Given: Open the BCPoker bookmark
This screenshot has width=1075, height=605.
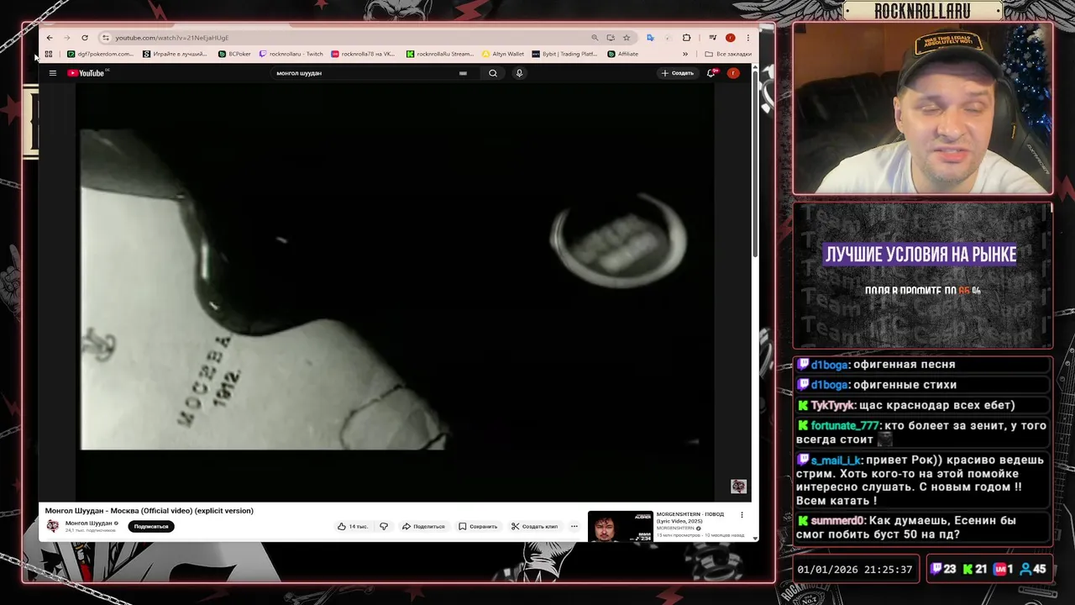Looking at the screenshot, I should (234, 54).
